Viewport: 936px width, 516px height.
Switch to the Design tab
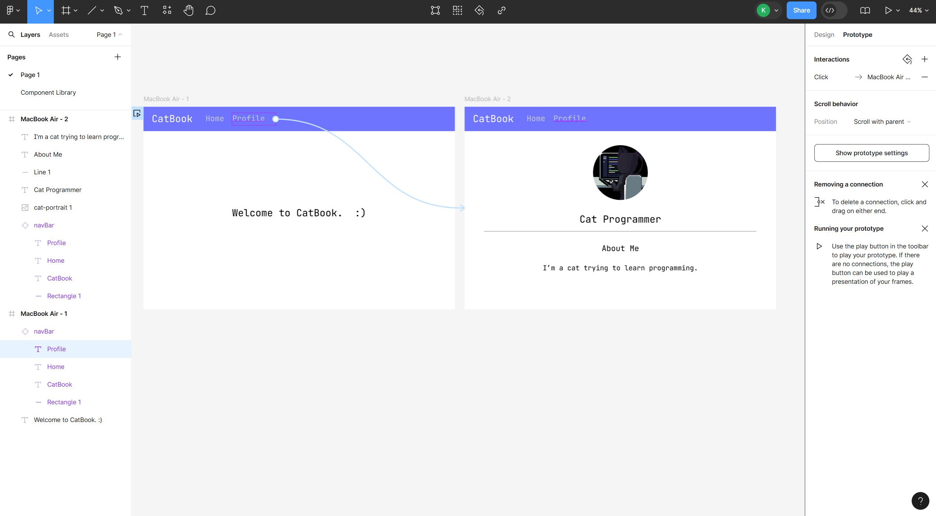click(824, 34)
